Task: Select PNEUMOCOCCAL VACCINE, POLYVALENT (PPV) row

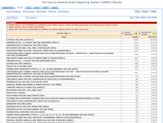Action: (81, 82)
